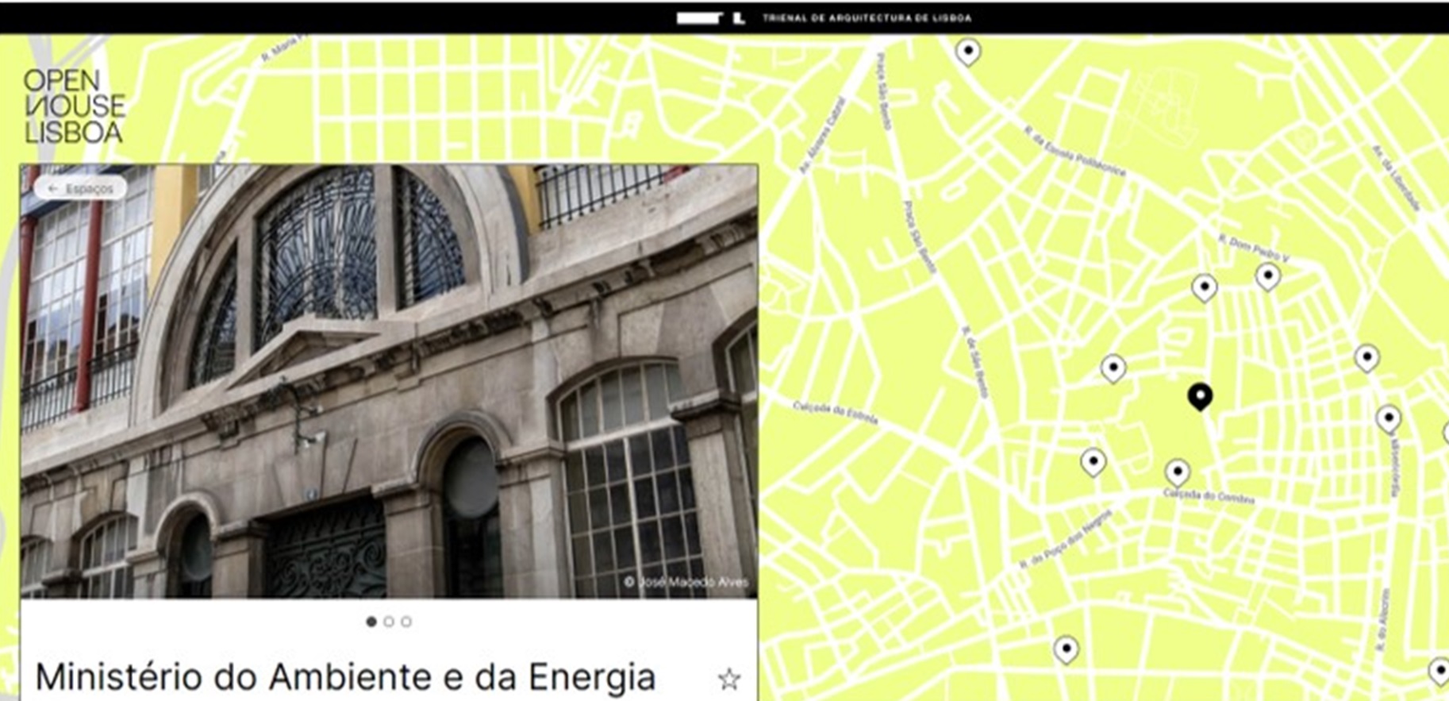Select the pin above the vertical Misericórdia street label
The image size is (1449, 701).
click(x=1388, y=418)
